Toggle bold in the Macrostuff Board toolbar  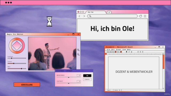(126, 52)
